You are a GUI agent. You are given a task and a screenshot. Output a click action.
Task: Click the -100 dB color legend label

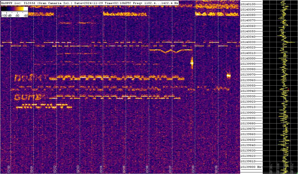pyautogui.click(x=6, y=16)
